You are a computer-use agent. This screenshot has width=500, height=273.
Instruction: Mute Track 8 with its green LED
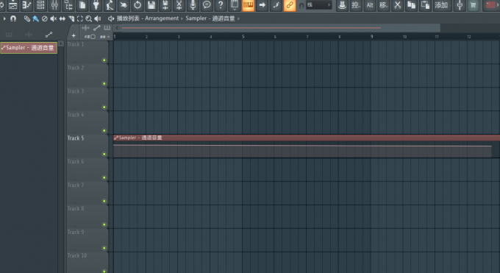click(104, 224)
